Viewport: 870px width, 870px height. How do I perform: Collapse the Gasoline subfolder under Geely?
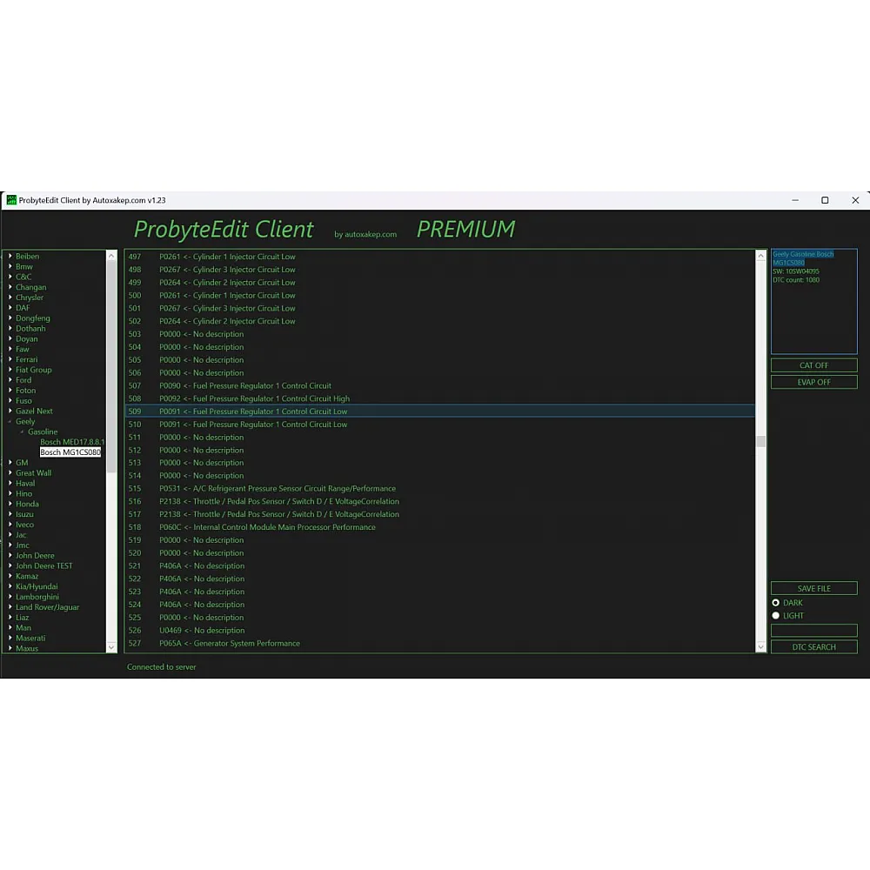[x=22, y=432]
